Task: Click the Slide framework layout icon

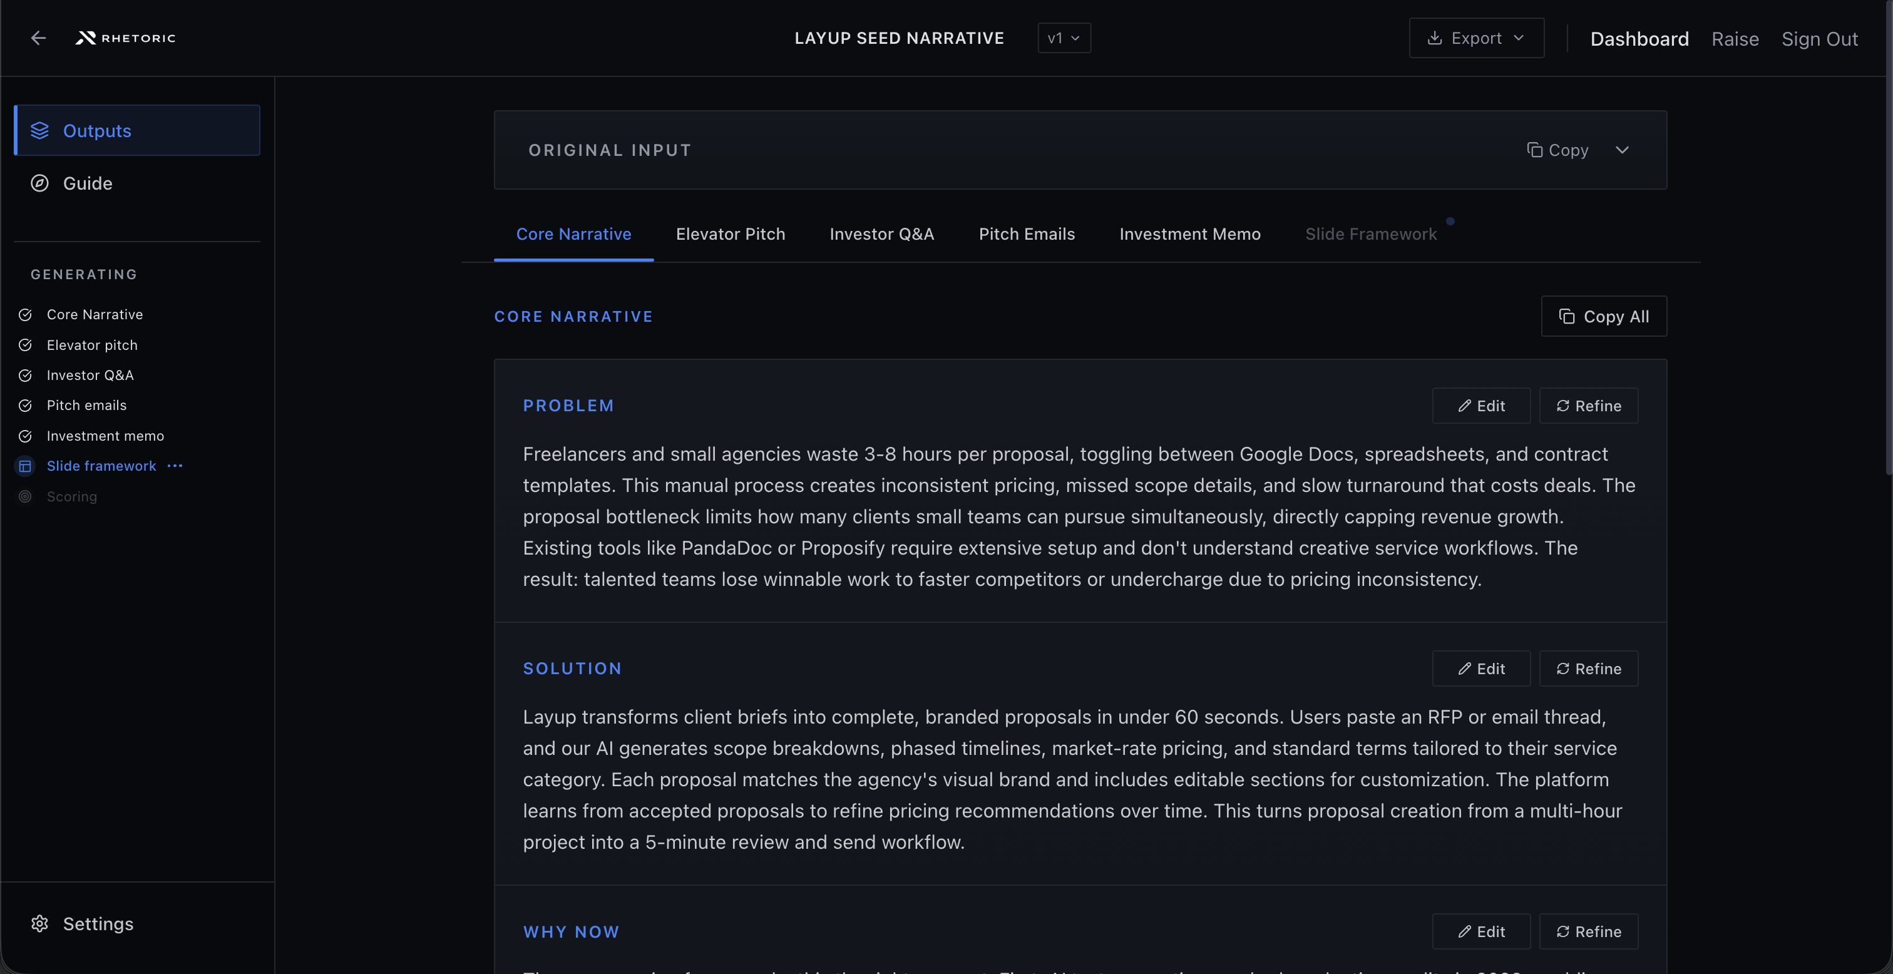Action: point(25,466)
